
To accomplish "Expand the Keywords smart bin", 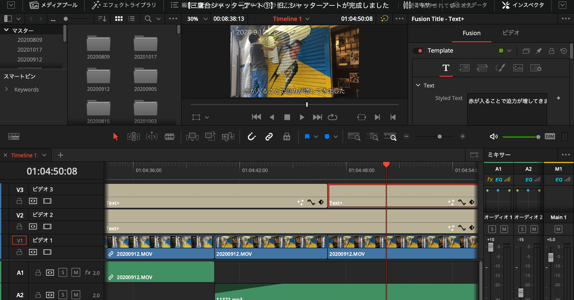I will [x=6, y=89].
